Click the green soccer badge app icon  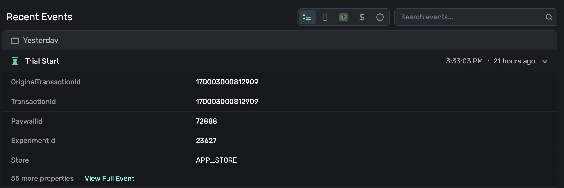(343, 17)
